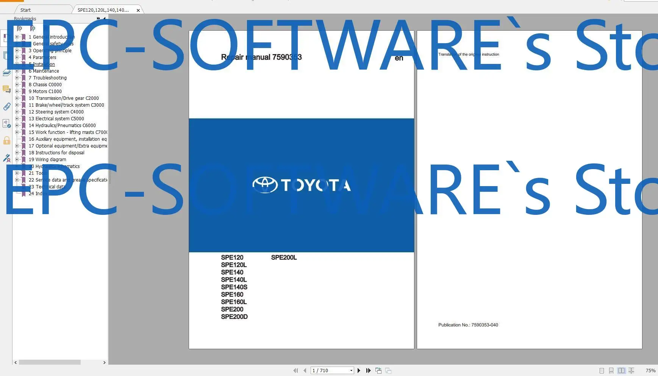Click the bookmarks scrollbar right arrow
Viewport: 658px width, 376px height.
point(105,362)
